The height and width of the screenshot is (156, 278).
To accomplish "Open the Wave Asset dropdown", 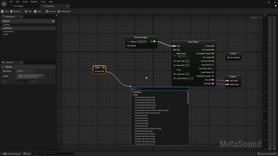I will coord(181,56).
